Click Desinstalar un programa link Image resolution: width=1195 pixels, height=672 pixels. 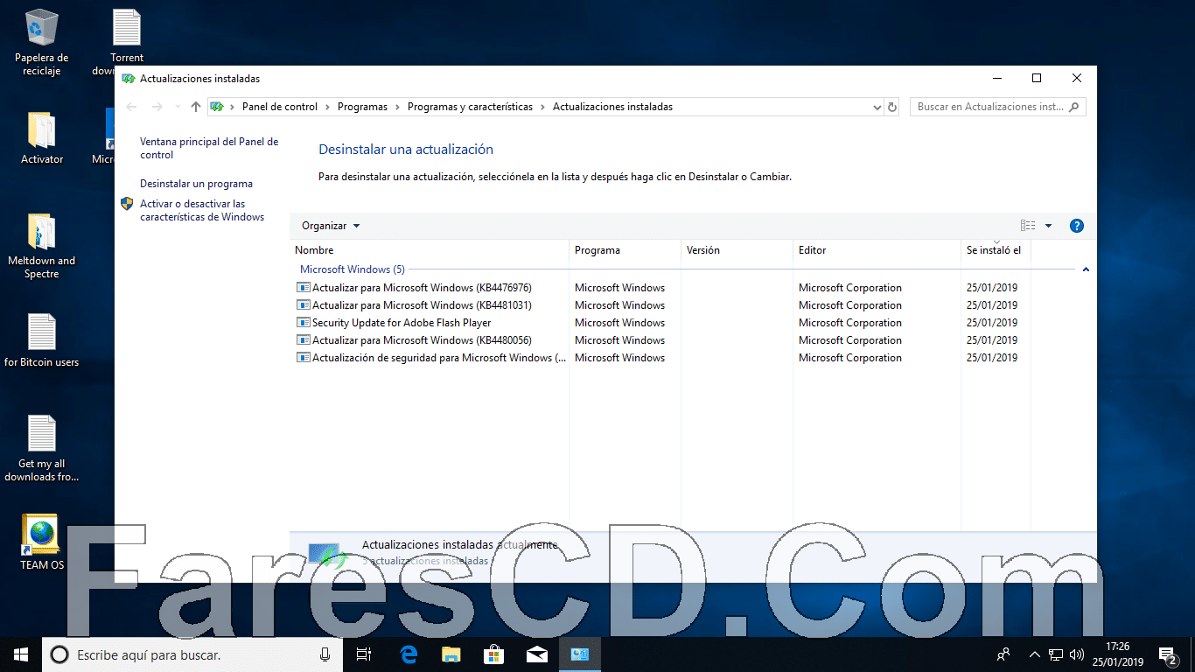(x=196, y=184)
